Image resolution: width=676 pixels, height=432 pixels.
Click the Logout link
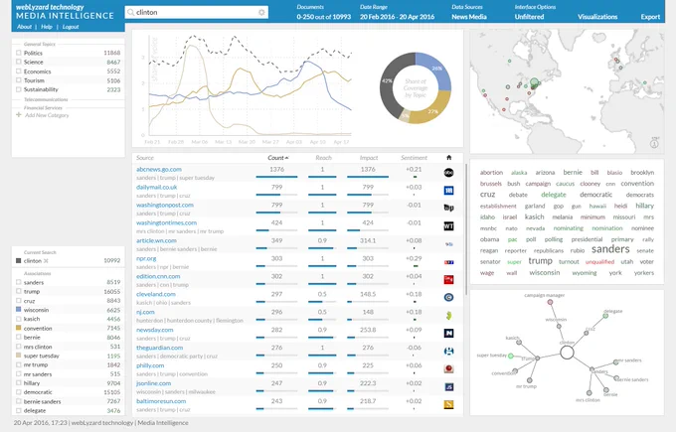click(x=71, y=27)
